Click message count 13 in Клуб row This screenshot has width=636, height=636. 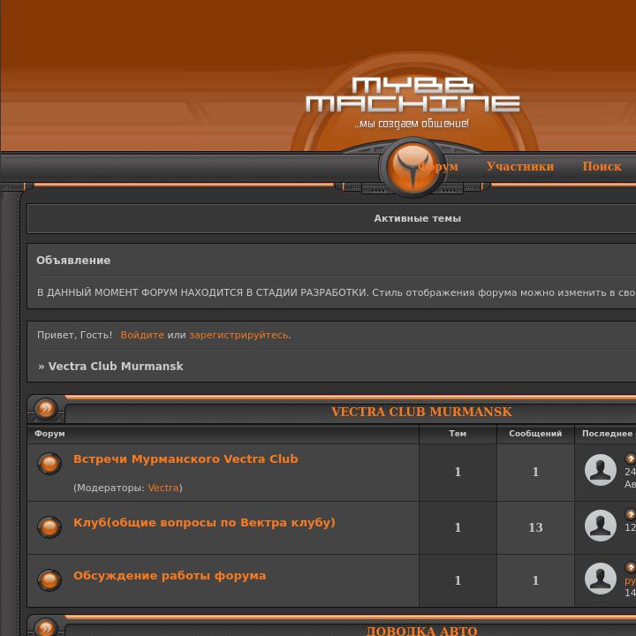tap(535, 527)
